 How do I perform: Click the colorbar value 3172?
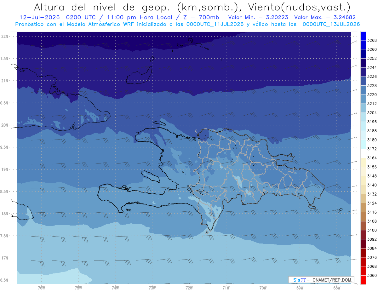(372, 149)
